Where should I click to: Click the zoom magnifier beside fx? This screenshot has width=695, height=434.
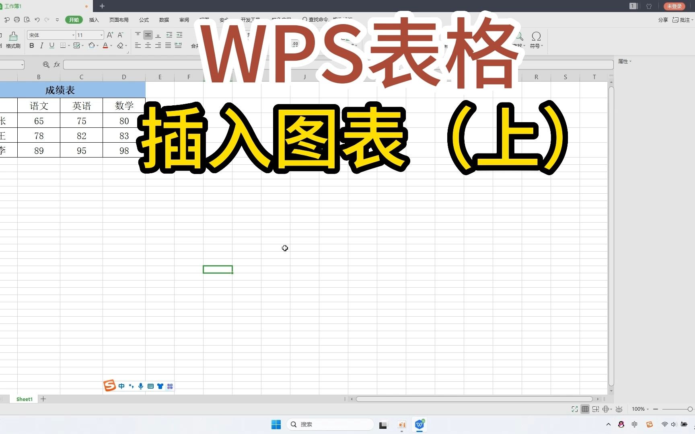click(46, 65)
